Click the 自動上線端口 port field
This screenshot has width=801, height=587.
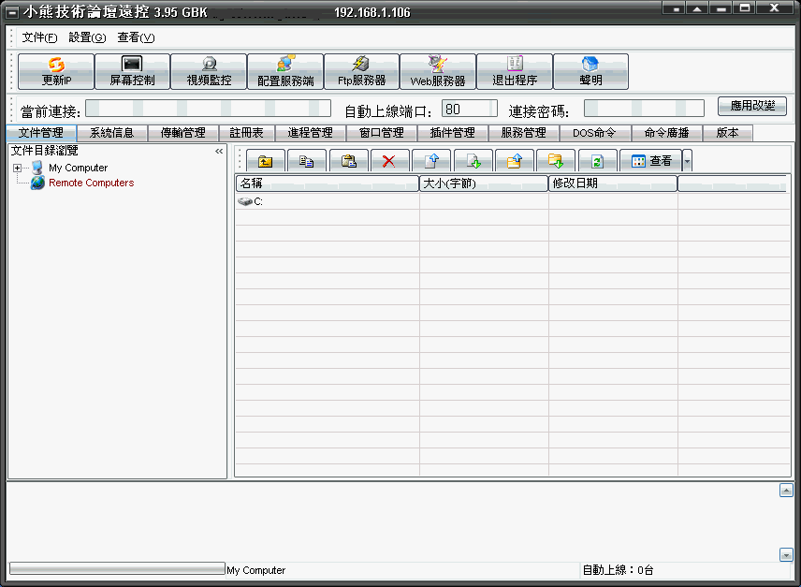[469, 110]
